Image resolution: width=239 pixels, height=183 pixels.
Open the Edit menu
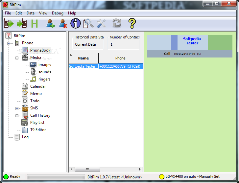click(19, 13)
